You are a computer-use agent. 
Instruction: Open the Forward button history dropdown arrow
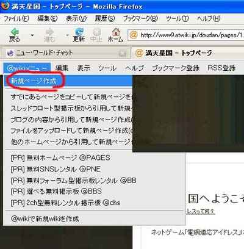(67, 35)
